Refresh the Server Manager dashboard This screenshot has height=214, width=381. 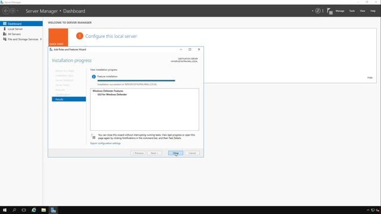click(x=317, y=11)
